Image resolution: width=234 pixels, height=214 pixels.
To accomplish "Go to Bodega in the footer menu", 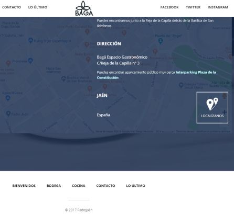I will 54,186.
